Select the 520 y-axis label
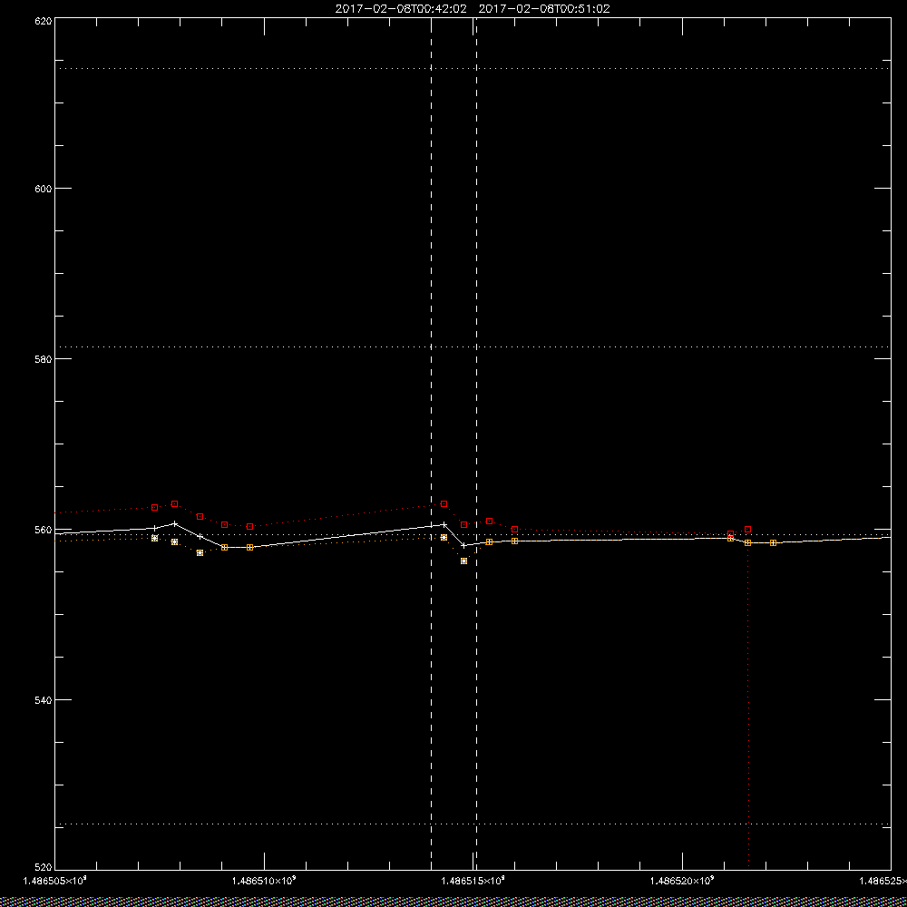This screenshot has height=907, width=907. tap(44, 867)
